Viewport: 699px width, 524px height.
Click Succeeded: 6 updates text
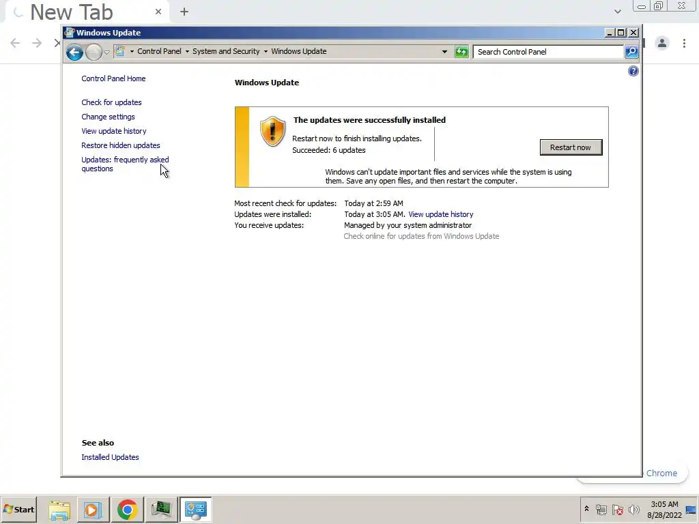(329, 151)
